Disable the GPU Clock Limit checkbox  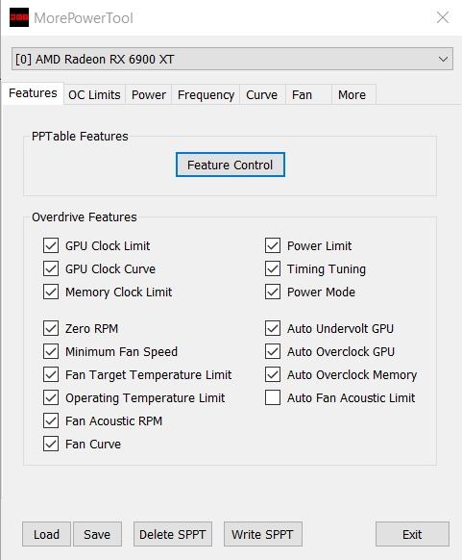(51, 245)
